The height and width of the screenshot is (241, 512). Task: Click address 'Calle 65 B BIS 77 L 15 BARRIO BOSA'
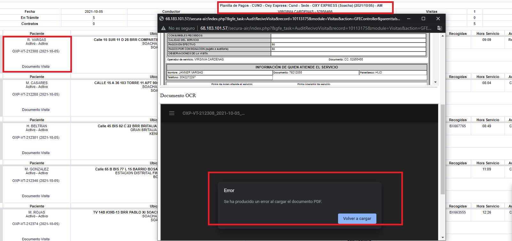126,169
